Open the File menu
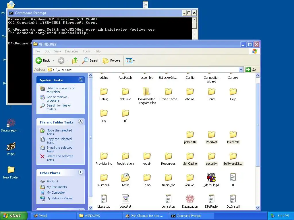Viewport: 294px width, 220px height. tap(38, 51)
